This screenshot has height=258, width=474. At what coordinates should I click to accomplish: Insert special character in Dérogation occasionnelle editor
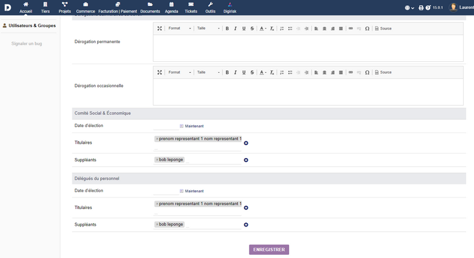coord(367,72)
